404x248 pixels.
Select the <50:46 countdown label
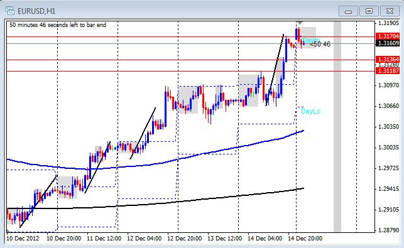coord(320,44)
